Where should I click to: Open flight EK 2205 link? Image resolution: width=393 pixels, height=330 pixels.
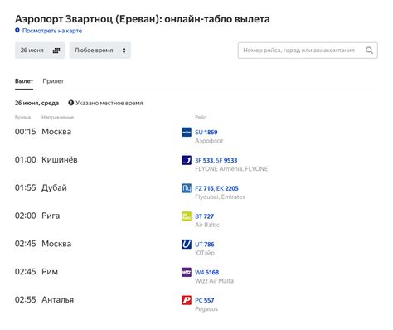click(227, 188)
